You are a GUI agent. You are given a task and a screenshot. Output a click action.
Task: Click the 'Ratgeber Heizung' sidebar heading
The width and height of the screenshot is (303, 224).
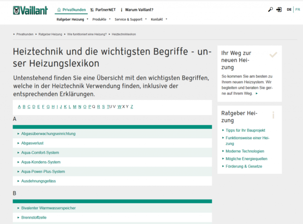click(x=239, y=116)
